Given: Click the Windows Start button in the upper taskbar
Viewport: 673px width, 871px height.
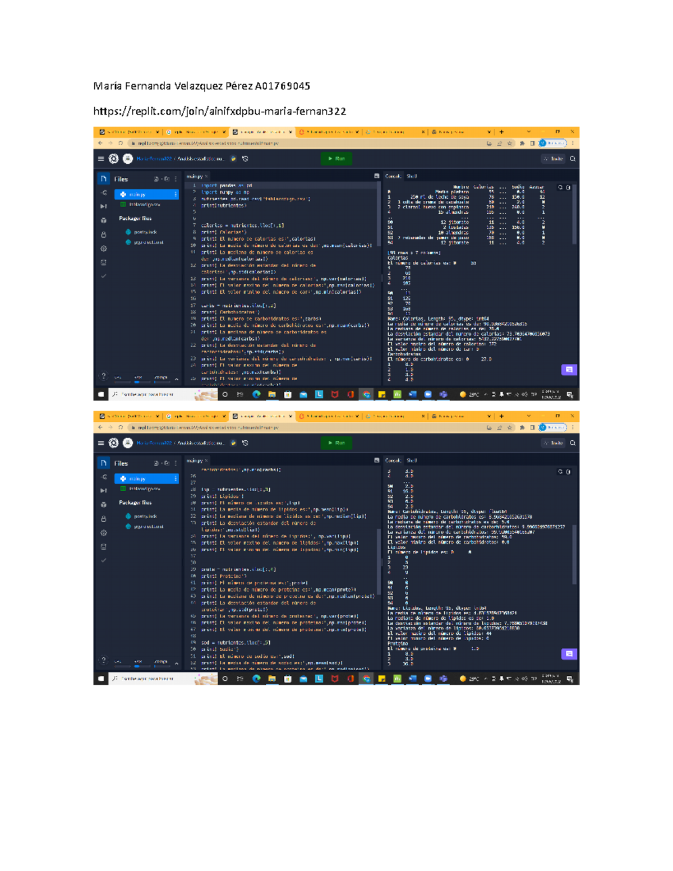Looking at the screenshot, I should coord(101,394).
